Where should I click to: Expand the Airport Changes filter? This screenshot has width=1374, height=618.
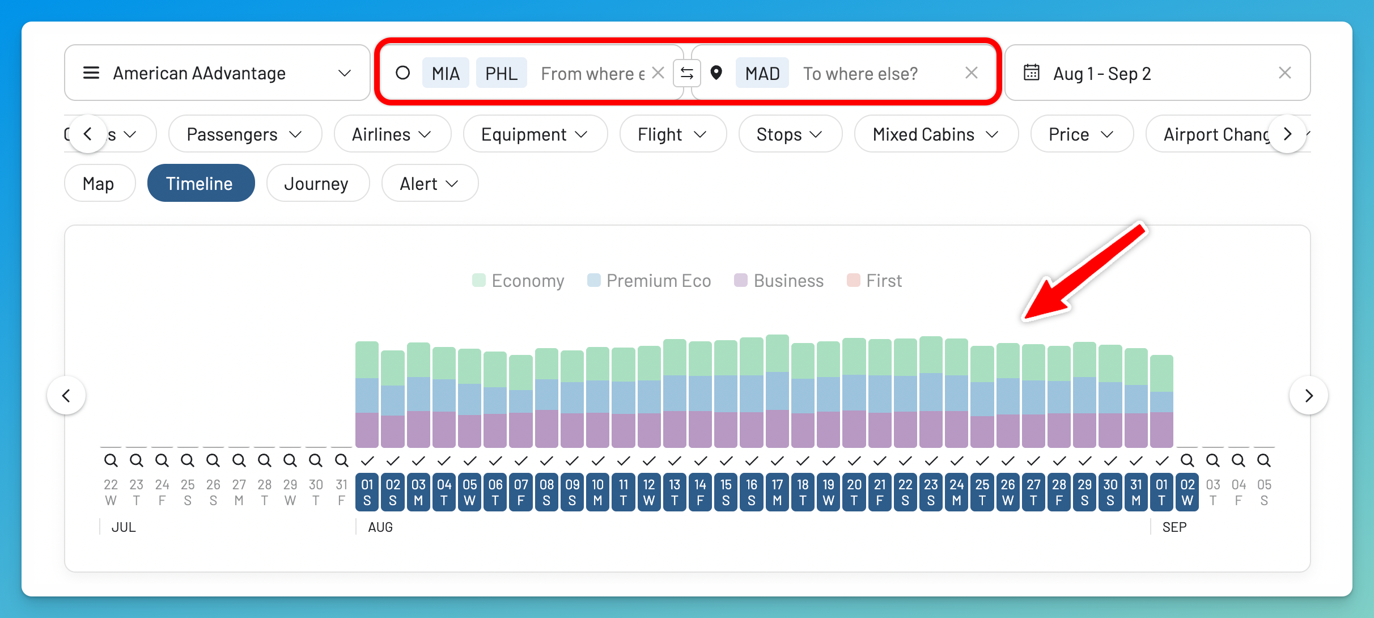pyautogui.click(x=1216, y=134)
